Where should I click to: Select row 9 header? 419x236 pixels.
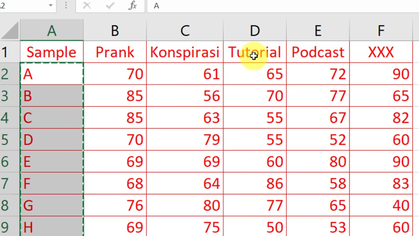pyautogui.click(x=10, y=226)
